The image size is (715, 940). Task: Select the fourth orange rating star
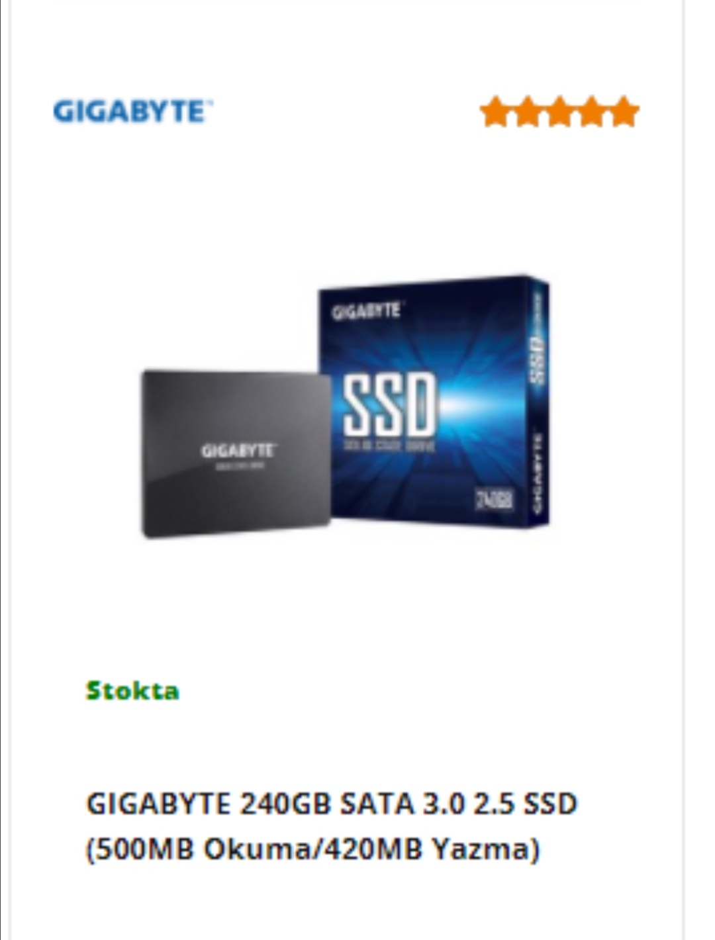coord(591,112)
